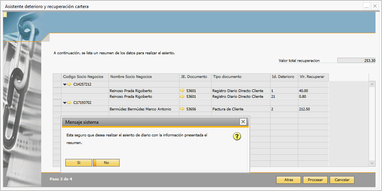
Task: Follow link arrow for document 53601 with Id 1
Action: click(182, 91)
